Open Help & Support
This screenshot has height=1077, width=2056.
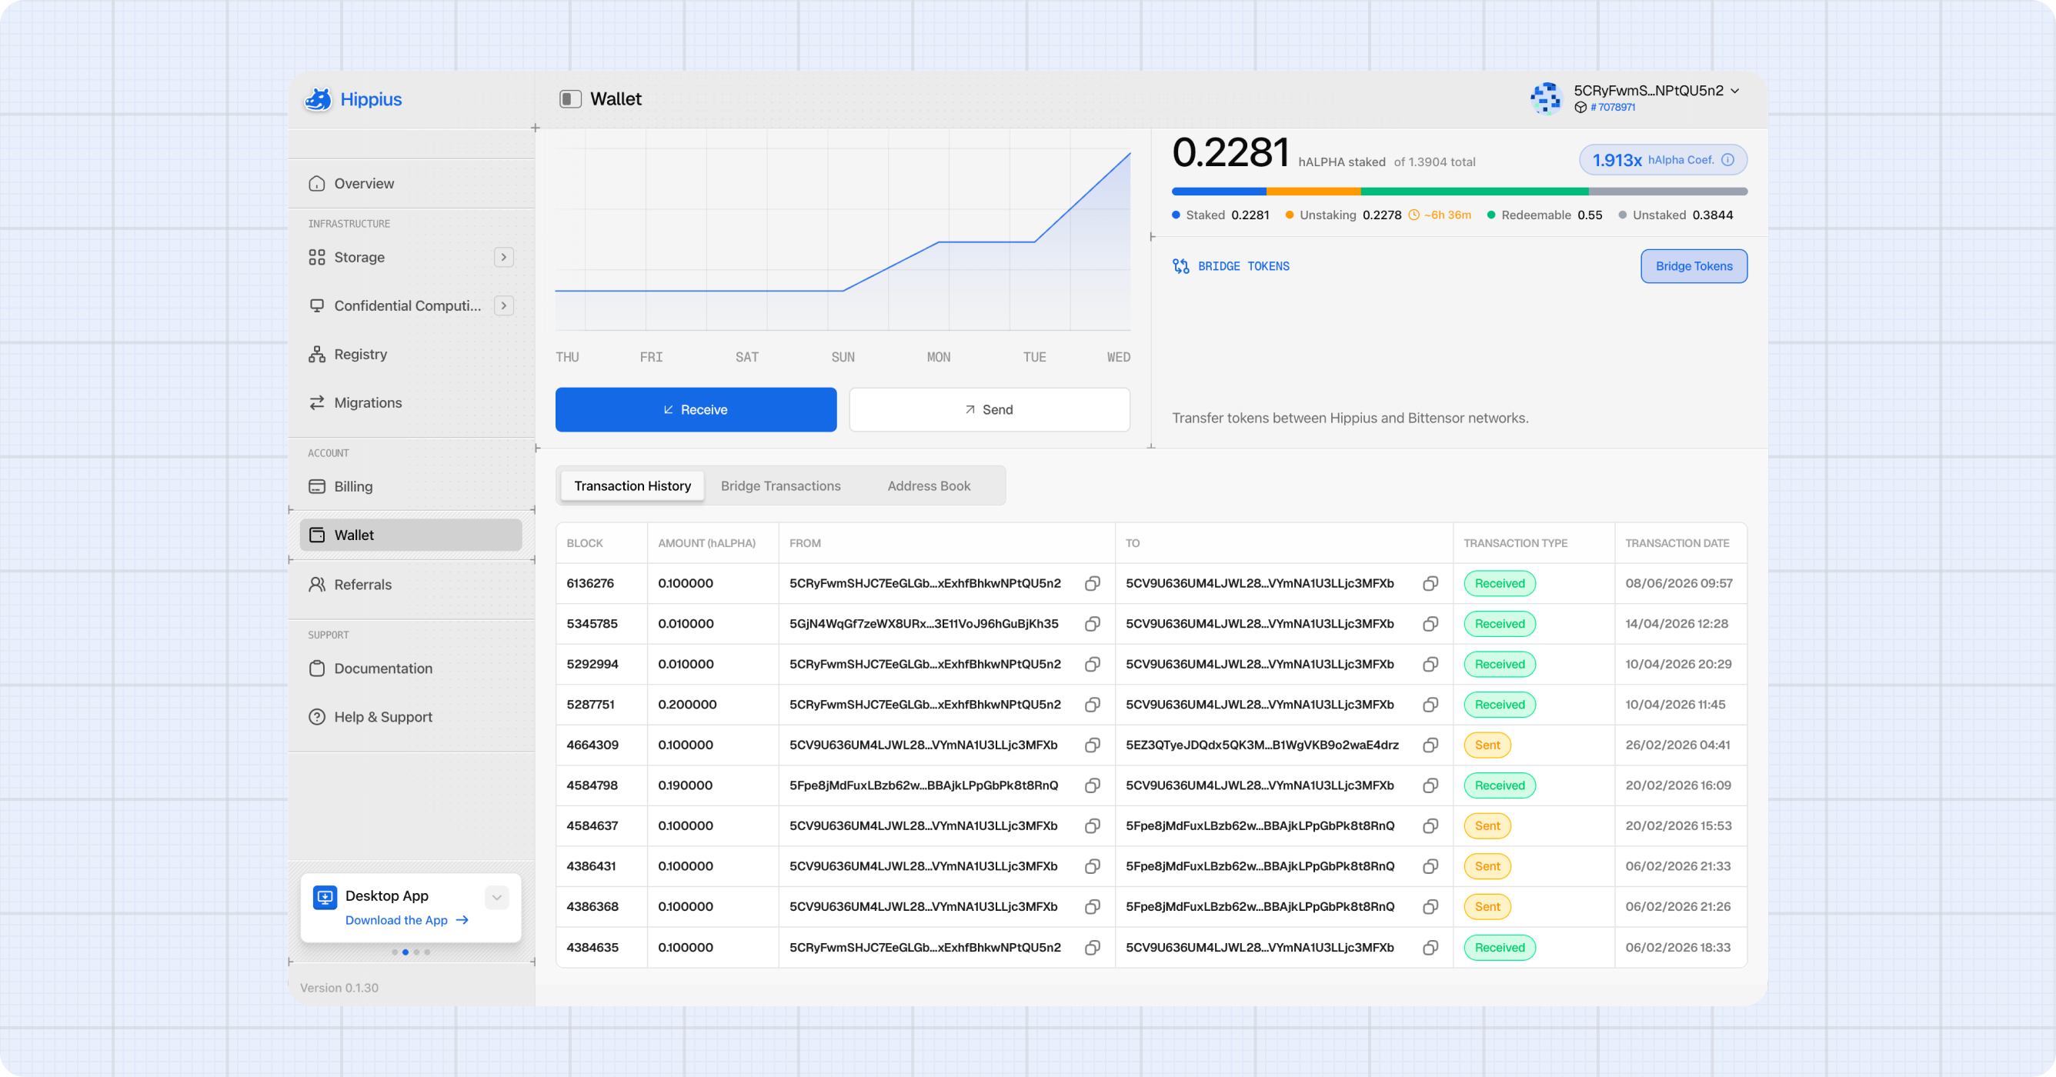tap(410, 717)
